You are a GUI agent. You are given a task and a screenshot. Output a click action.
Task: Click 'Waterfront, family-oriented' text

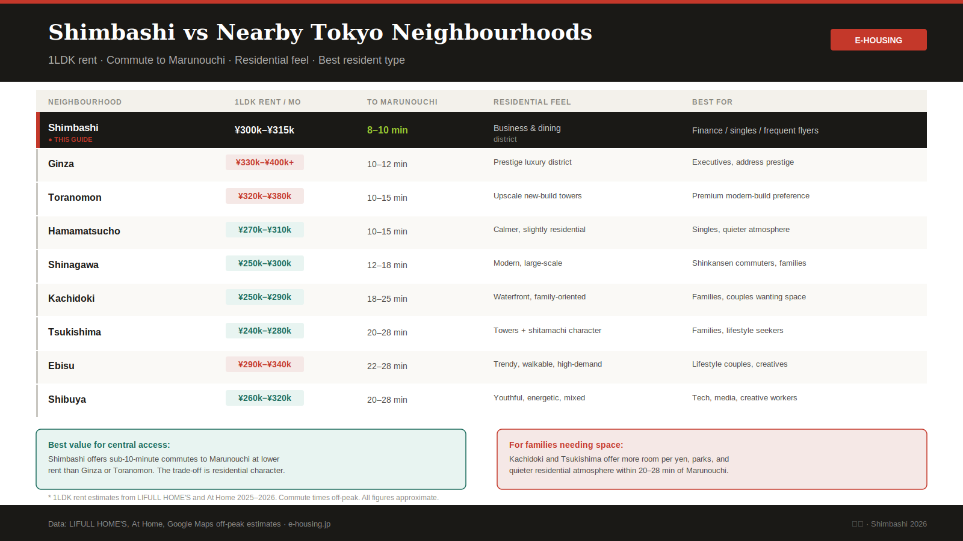click(x=539, y=297)
